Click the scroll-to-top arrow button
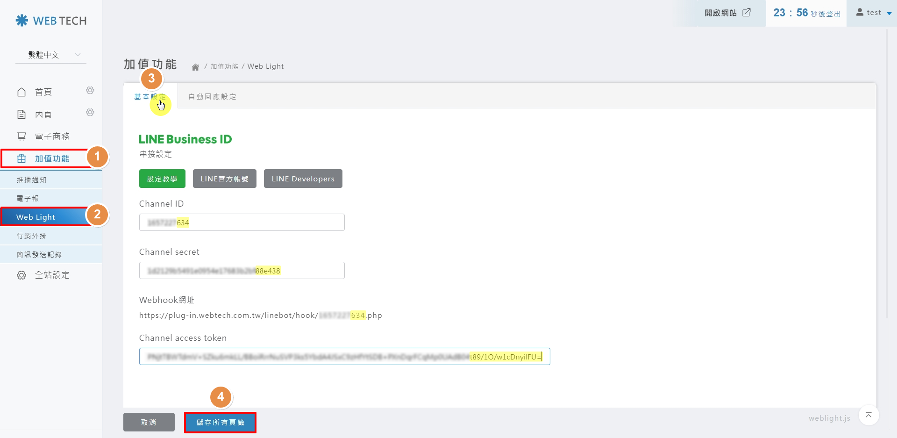Viewport: 897px width, 438px height. click(869, 415)
